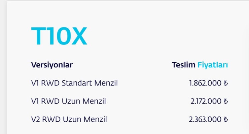Click Menzil in the Standart row
The height and width of the screenshot is (134, 249).
tap(106, 83)
